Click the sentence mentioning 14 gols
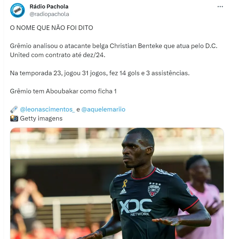This screenshot has width=227, height=239. [100, 73]
